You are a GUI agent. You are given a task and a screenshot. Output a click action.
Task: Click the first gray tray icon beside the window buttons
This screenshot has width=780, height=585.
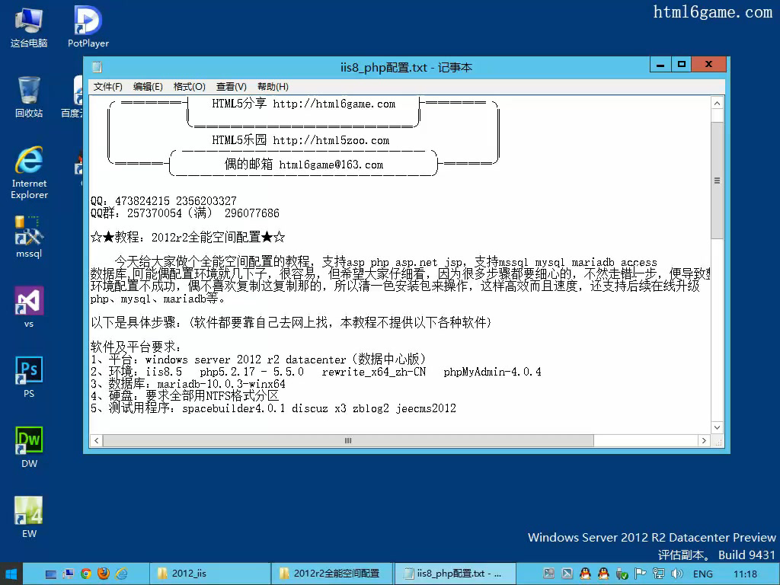point(548,574)
